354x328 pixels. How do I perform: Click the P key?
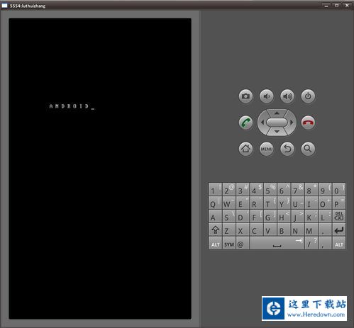(338, 203)
